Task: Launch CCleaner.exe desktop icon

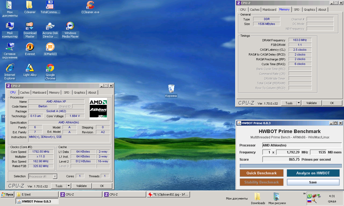Action: click(90, 7)
